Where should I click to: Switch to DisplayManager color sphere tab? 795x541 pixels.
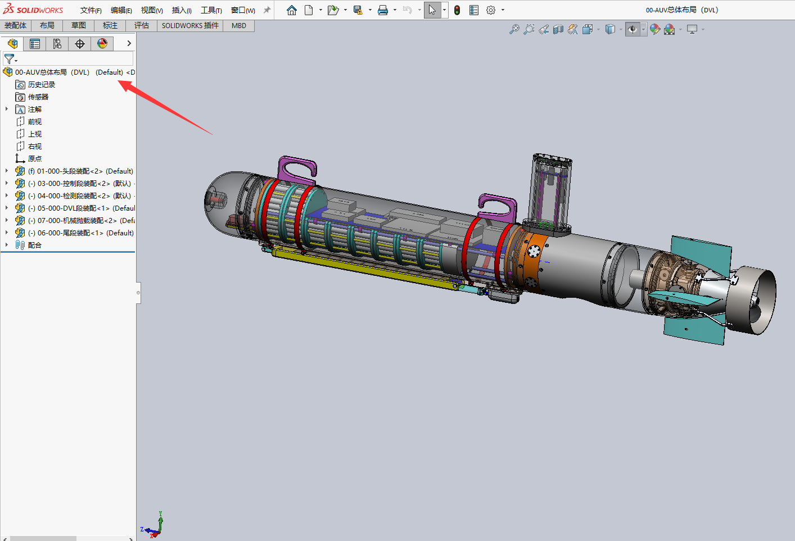click(x=102, y=44)
